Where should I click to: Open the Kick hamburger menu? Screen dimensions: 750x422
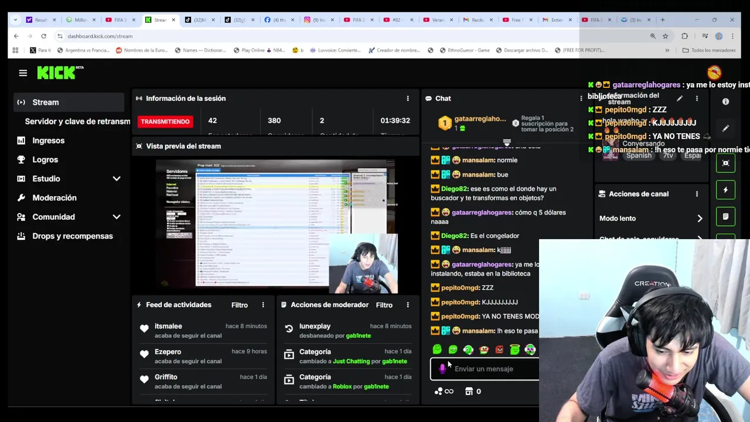[x=23, y=73]
